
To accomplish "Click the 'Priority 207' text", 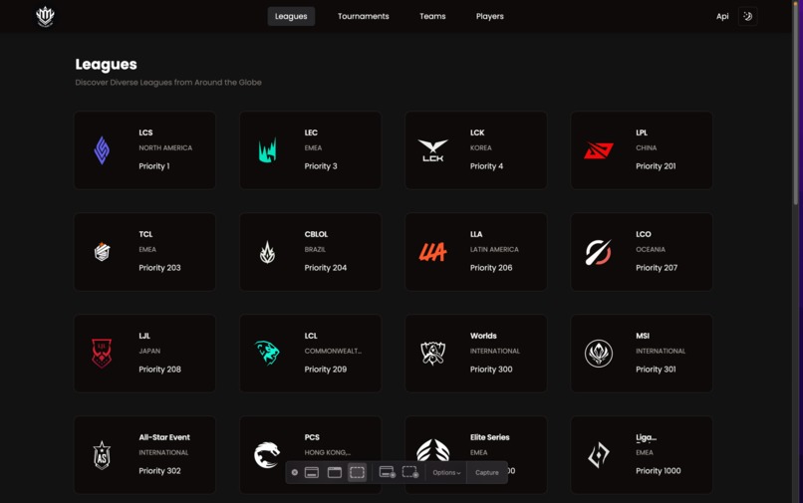I will 657,267.
